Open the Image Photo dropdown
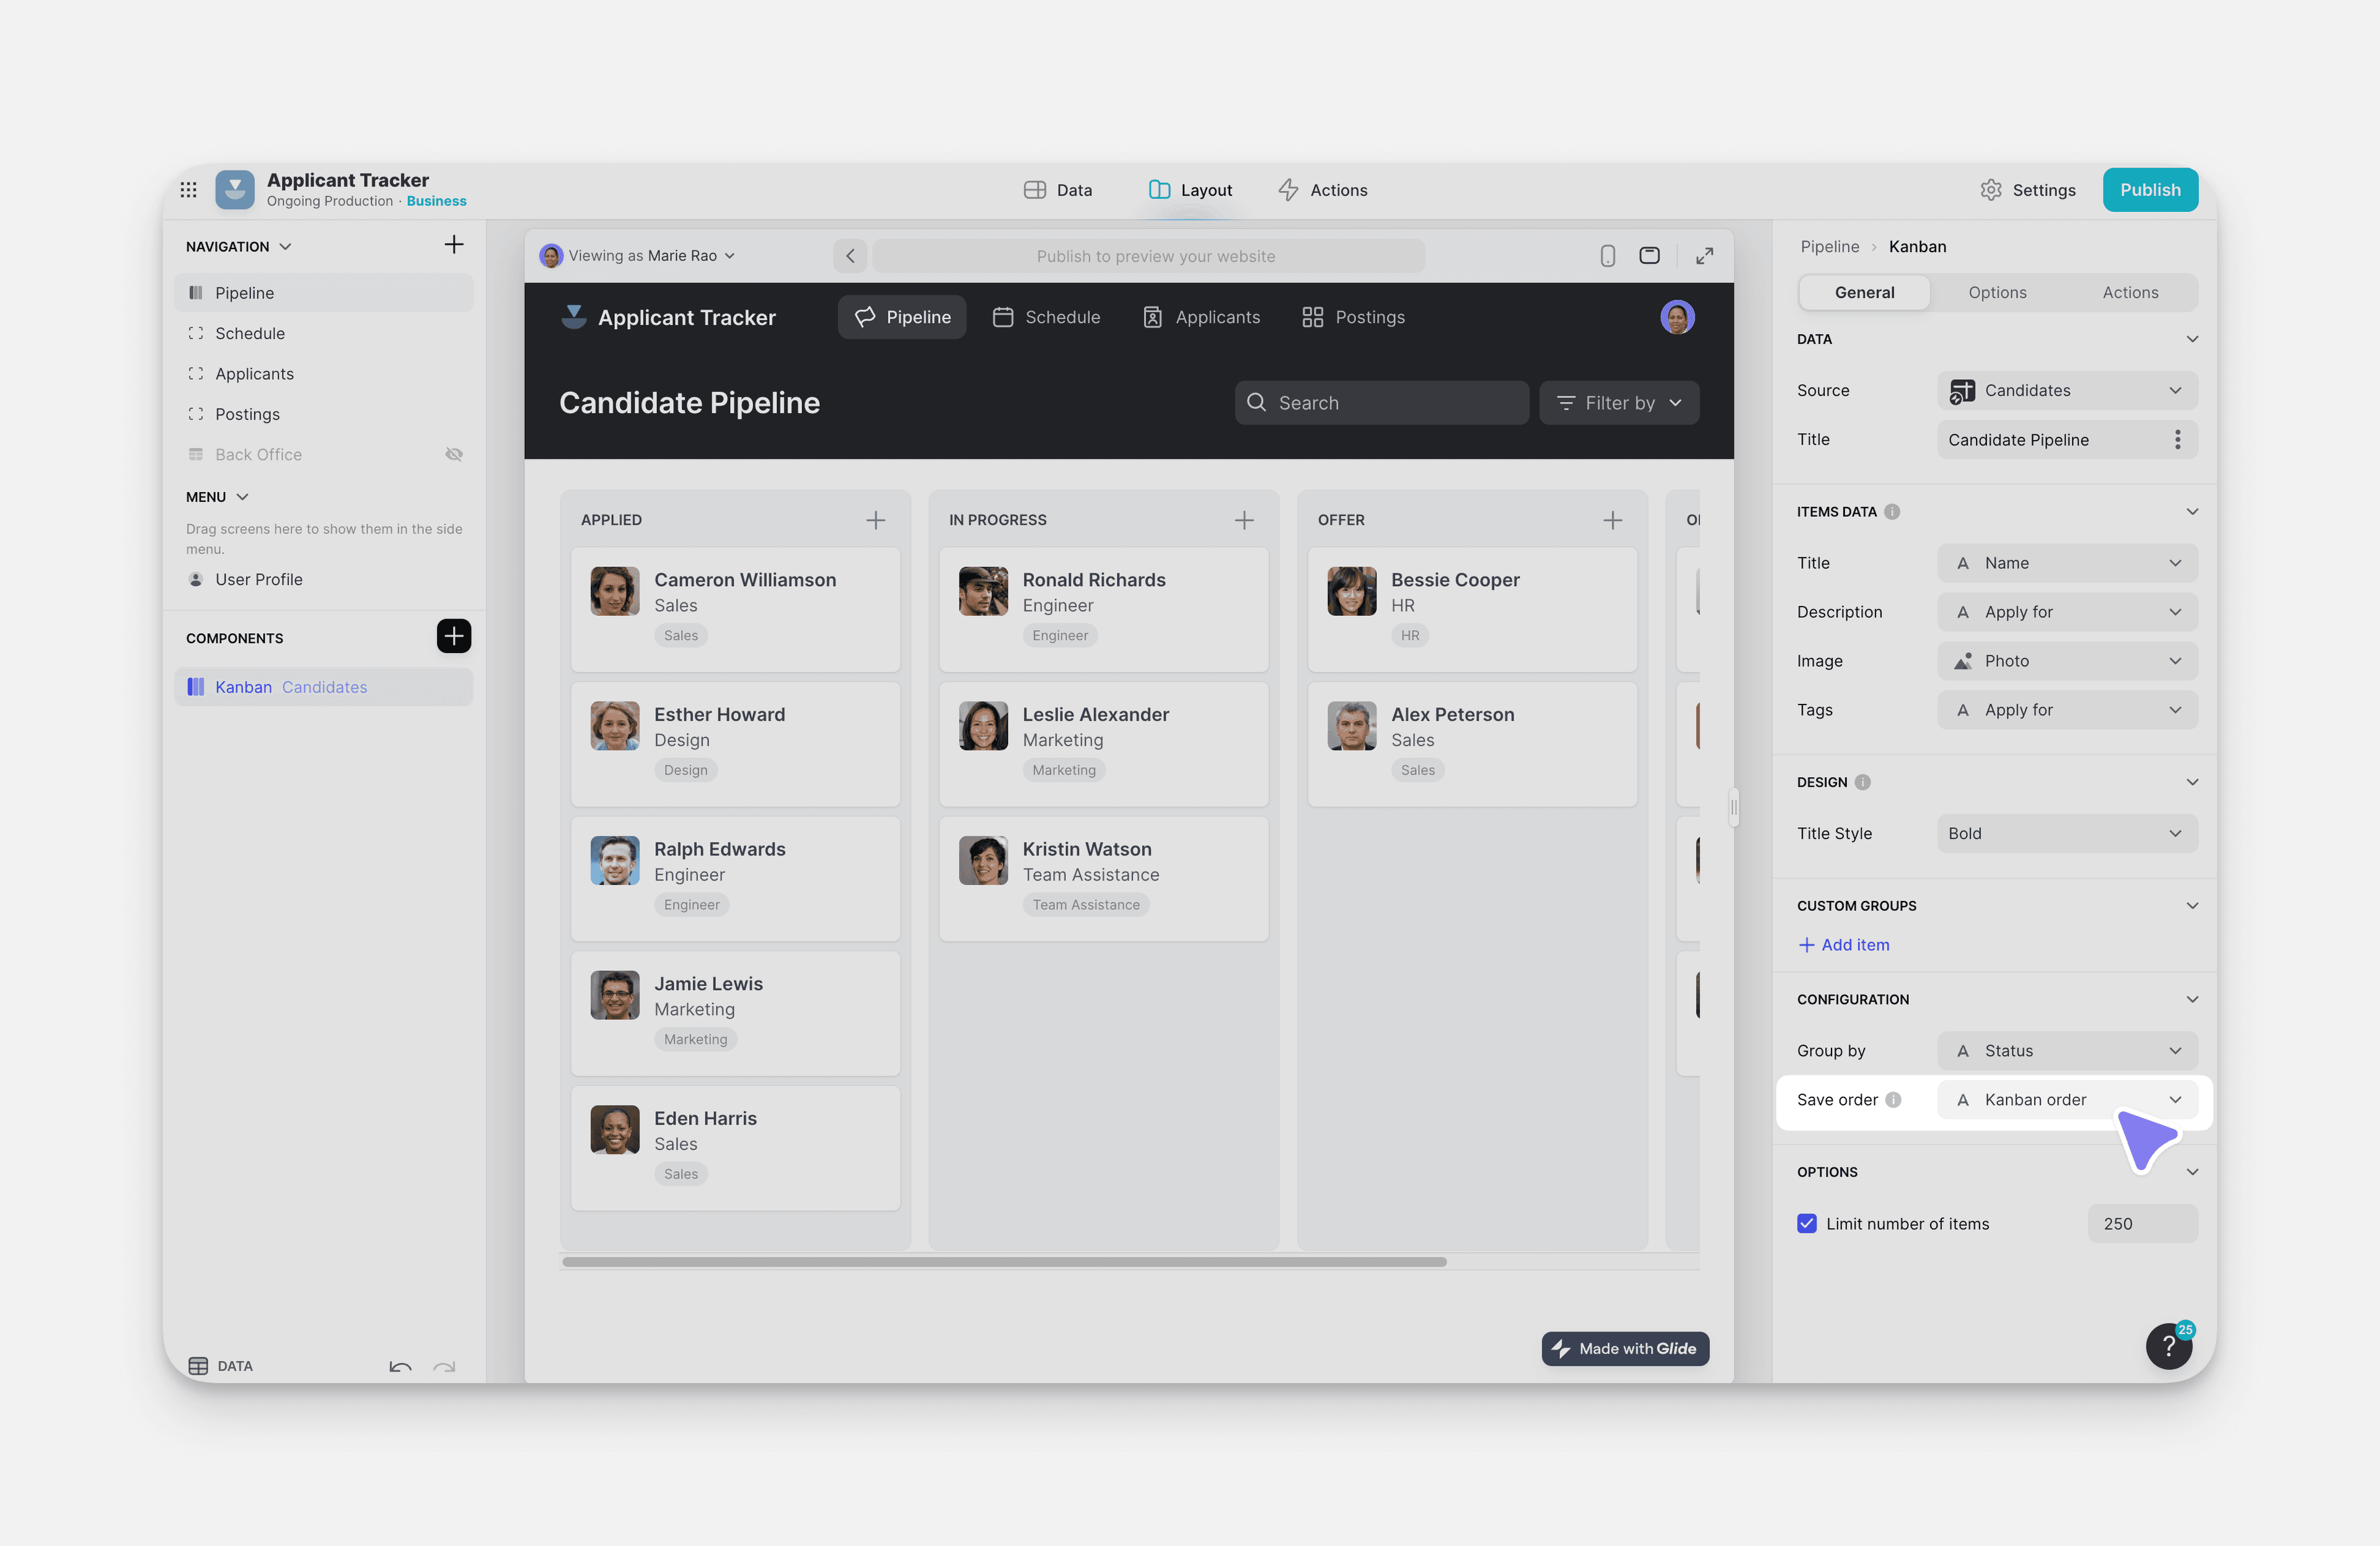The image size is (2380, 1546). 2067,661
